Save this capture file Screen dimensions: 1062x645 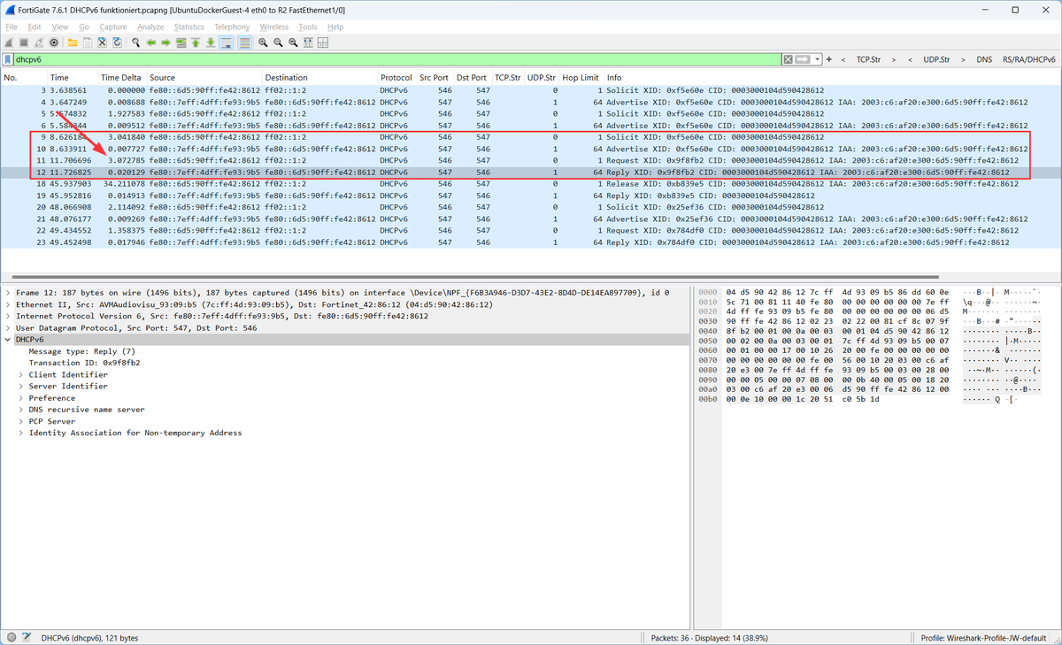point(88,42)
